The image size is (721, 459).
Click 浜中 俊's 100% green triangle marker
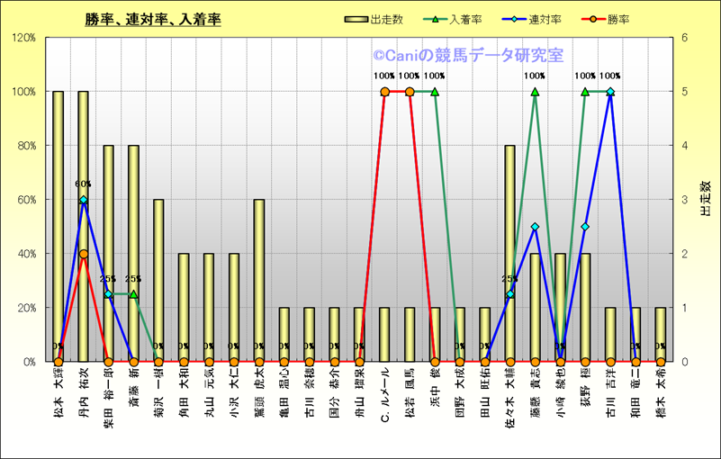(x=435, y=92)
